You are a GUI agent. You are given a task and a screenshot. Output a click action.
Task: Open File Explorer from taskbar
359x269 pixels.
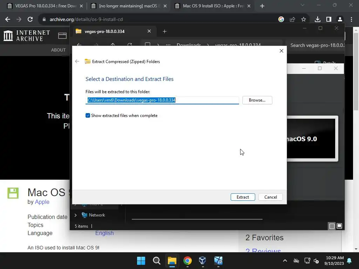click(x=172, y=261)
